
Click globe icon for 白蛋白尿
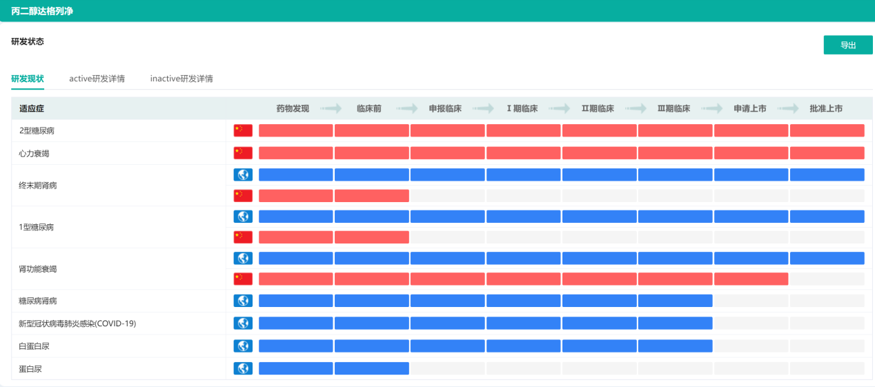coord(243,346)
